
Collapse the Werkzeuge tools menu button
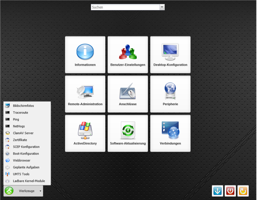(24, 191)
